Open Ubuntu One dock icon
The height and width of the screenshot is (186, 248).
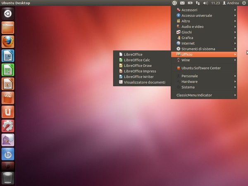(x=8, y=112)
